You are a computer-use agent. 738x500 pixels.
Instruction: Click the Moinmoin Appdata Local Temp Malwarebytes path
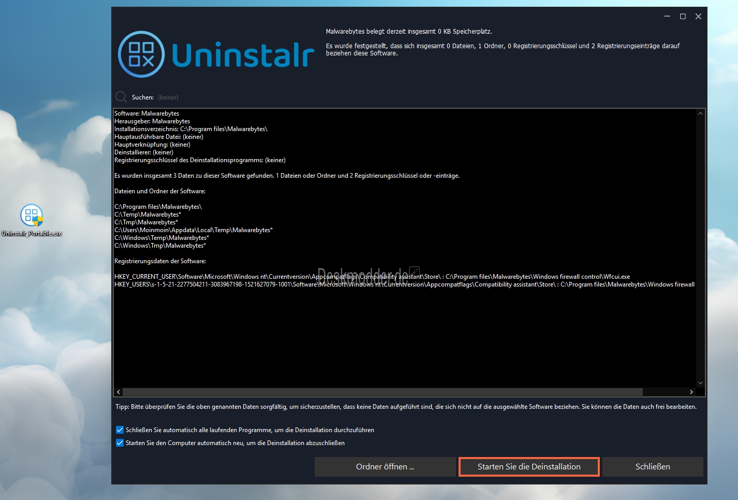(x=194, y=230)
